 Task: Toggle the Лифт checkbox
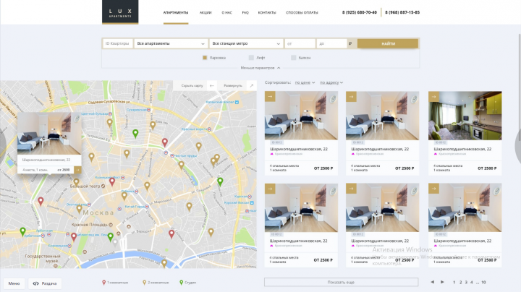coord(251,58)
